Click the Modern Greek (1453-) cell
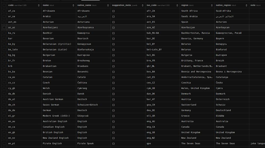Viewport: 265px width, 148px height. tap(59, 116)
